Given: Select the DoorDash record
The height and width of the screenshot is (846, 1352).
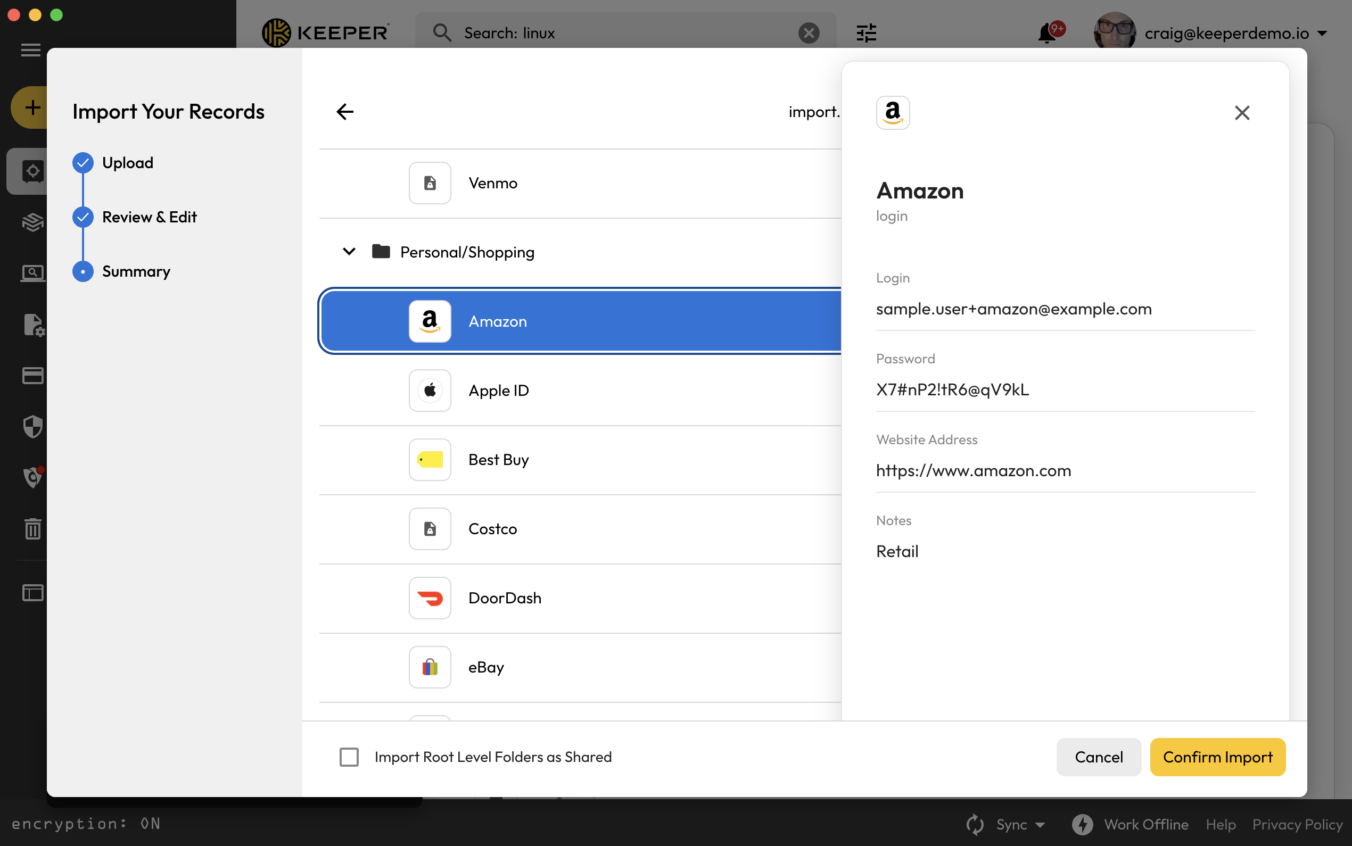Looking at the screenshot, I should 504,598.
